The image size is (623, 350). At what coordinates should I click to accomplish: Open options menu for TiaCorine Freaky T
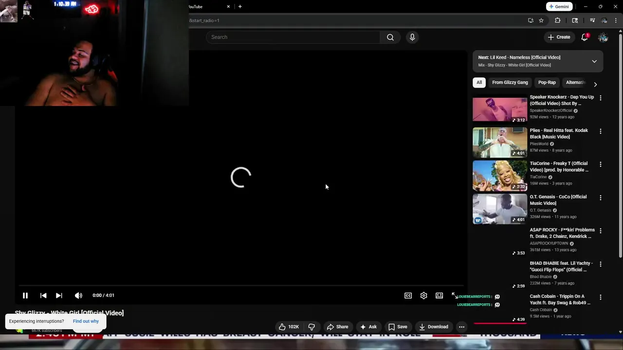(600, 164)
